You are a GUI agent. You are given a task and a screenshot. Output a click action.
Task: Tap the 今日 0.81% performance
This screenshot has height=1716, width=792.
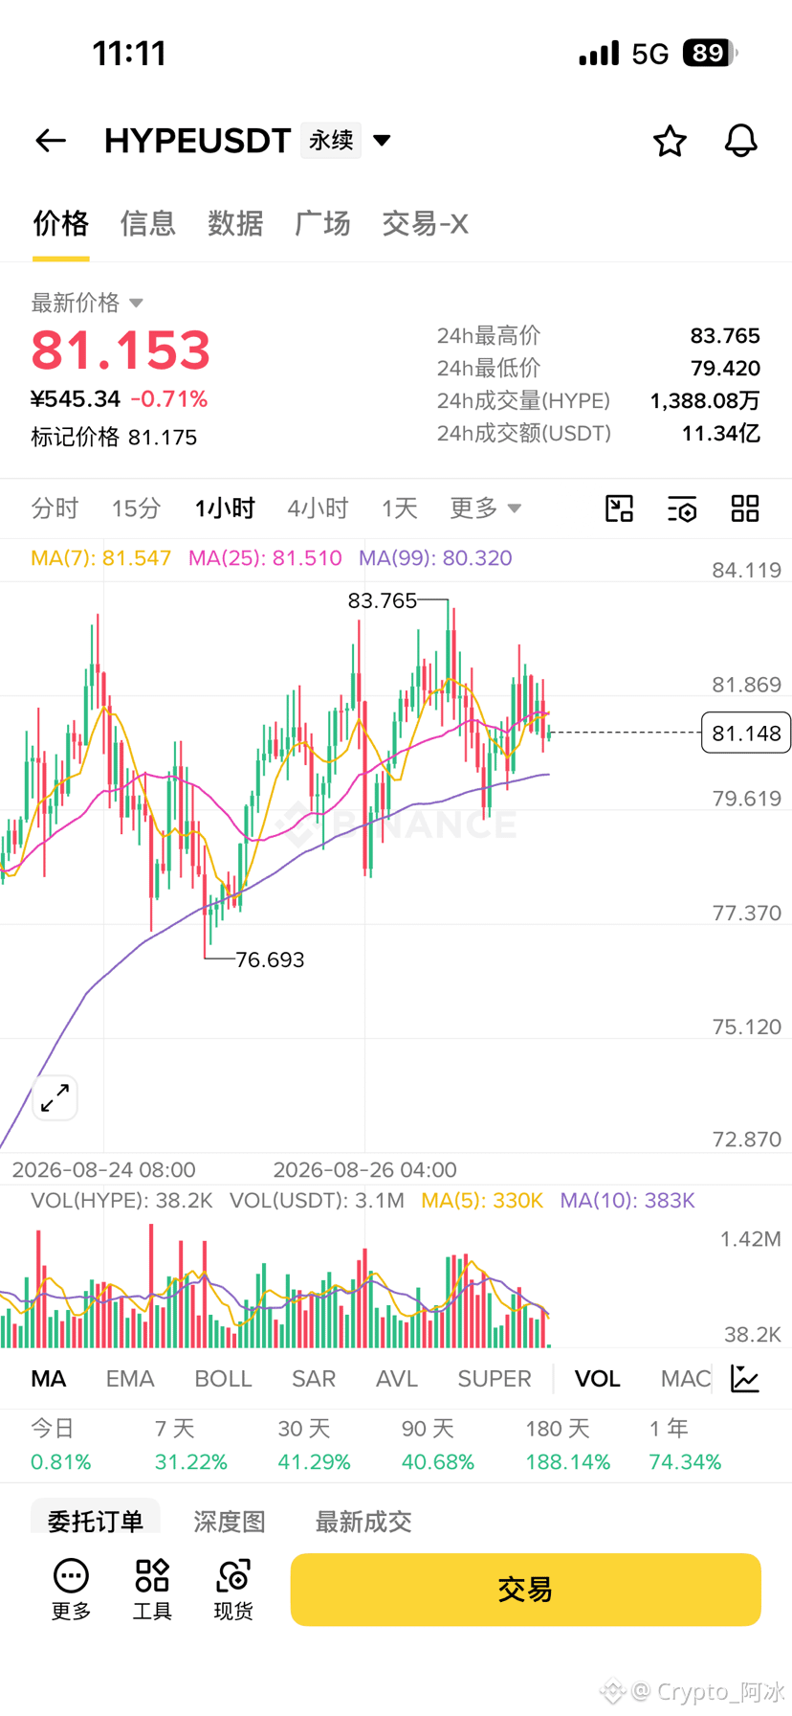61,1445
